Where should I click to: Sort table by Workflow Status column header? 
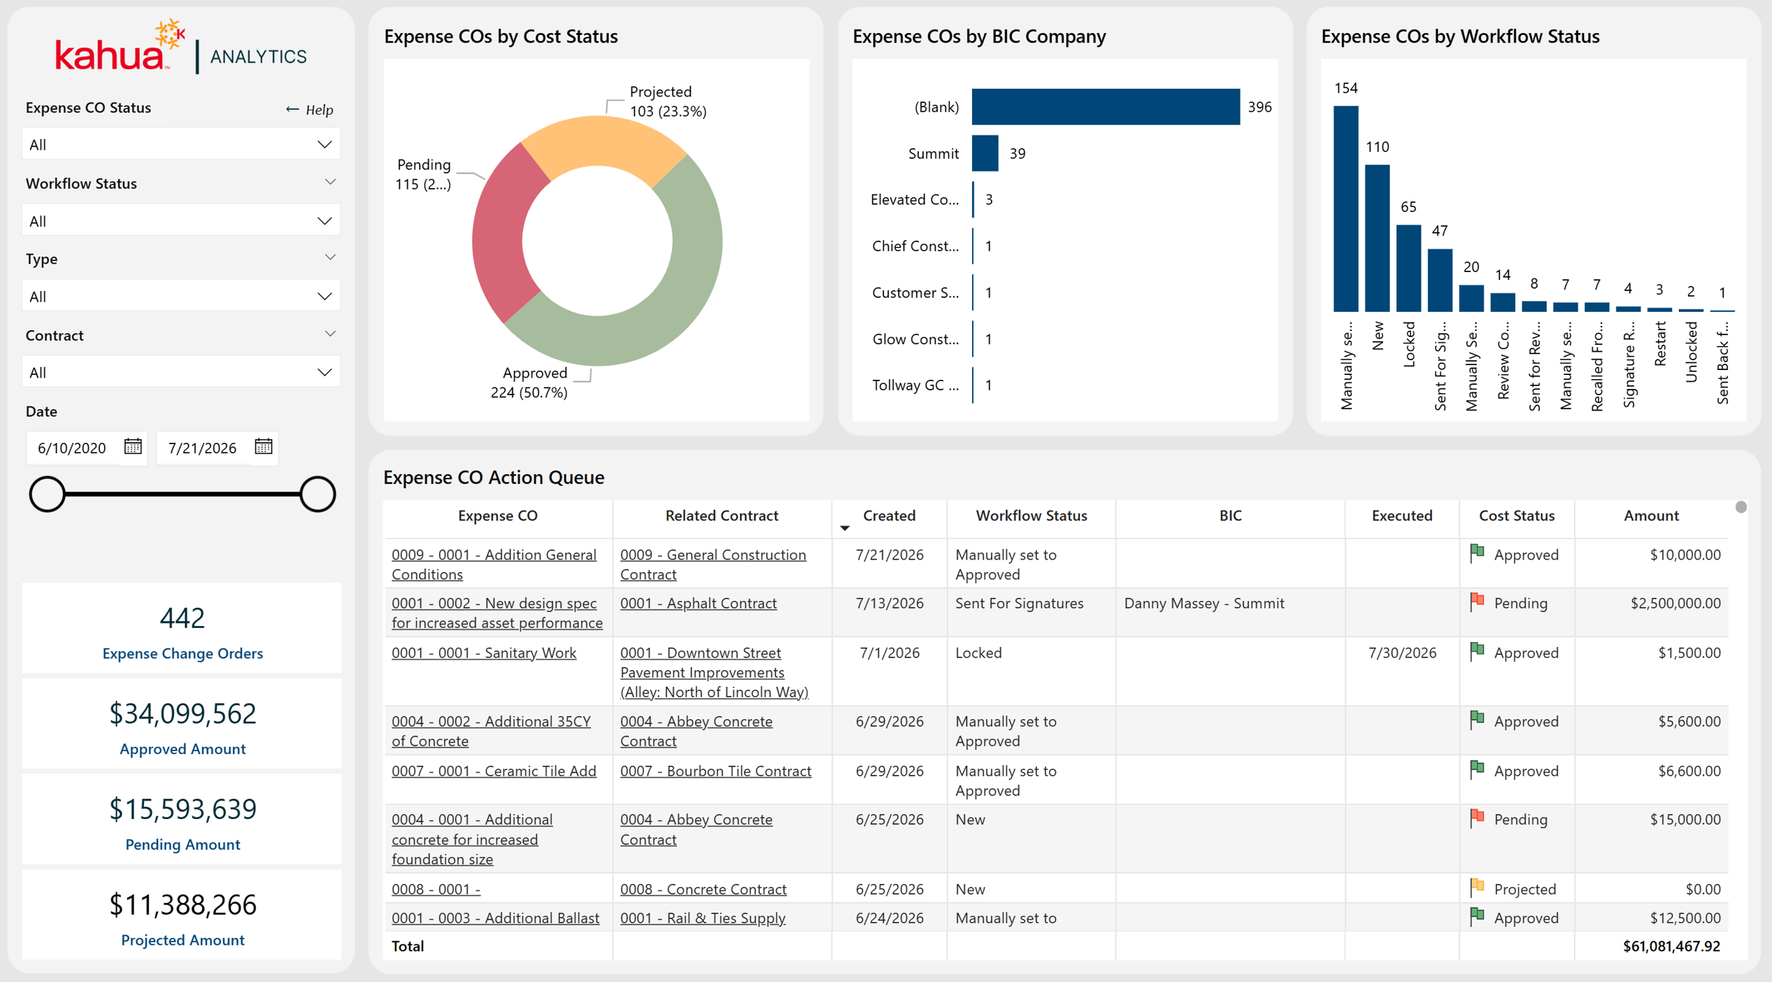tap(1031, 515)
